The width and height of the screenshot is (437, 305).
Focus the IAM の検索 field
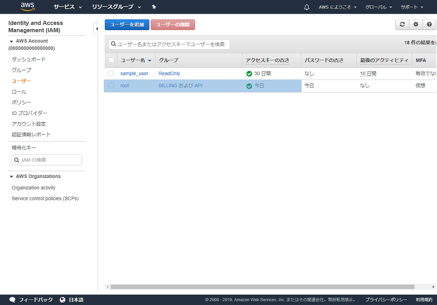47,160
